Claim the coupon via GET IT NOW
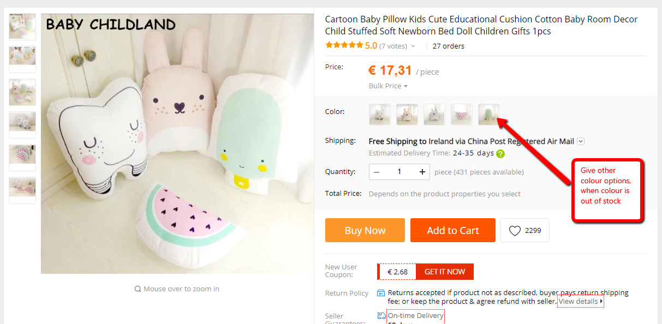The image size is (662, 324). tap(444, 271)
